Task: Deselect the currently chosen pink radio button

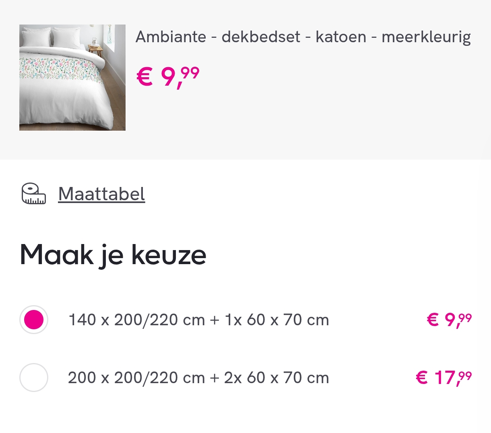Action: point(34,320)
